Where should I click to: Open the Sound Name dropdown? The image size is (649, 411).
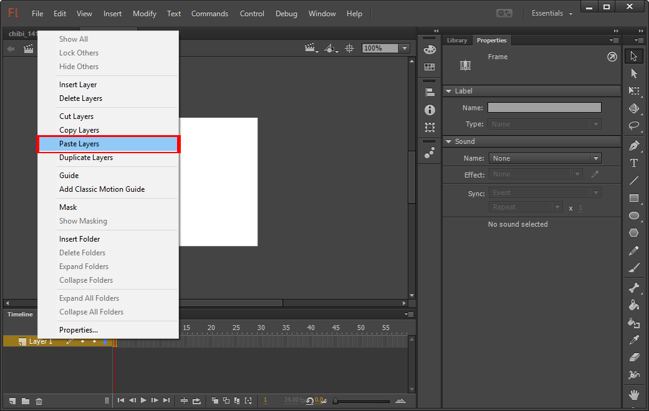(x=545, y=158)
